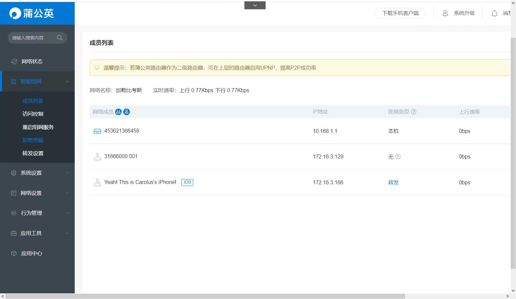Click the help question mark next to 连接类型
The width and height of the screenshot is (516, 299).
point(413,112)
